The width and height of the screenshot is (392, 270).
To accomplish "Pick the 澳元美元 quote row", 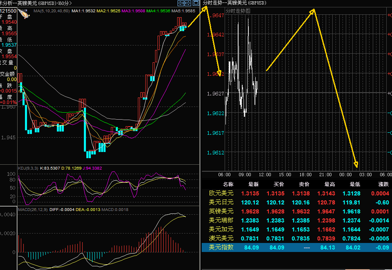I will pos(221,238).
